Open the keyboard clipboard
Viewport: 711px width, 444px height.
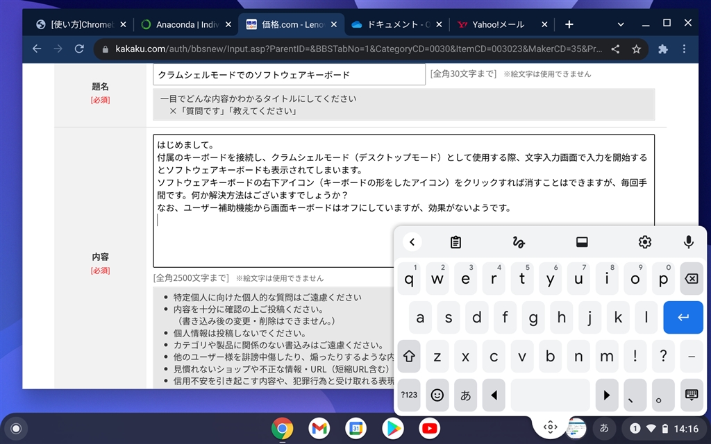click(455, 242)
